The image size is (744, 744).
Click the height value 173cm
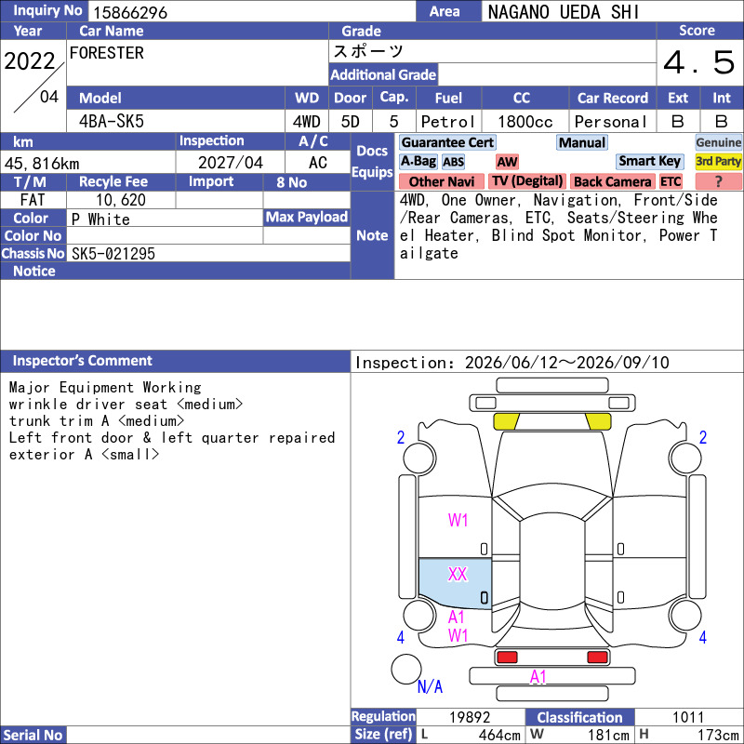pyautogui.click(x=718, y=735)
